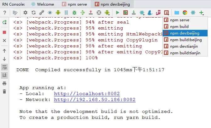Image resolution: width=211 pixels, height=128 pixels.
Task: Toggle scroll to end of console
Action: coord(4,75)
